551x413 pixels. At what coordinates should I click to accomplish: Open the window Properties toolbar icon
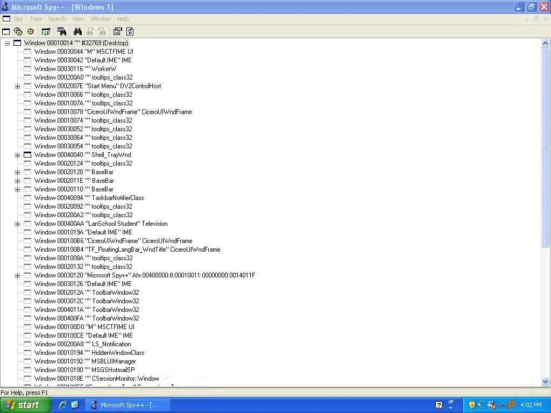point(117,32)
